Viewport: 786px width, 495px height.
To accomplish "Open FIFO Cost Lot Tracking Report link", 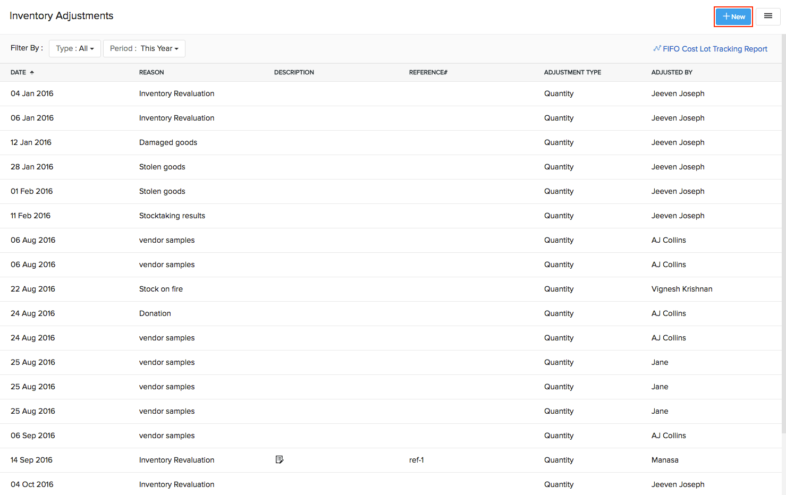I will pos(711,49).
